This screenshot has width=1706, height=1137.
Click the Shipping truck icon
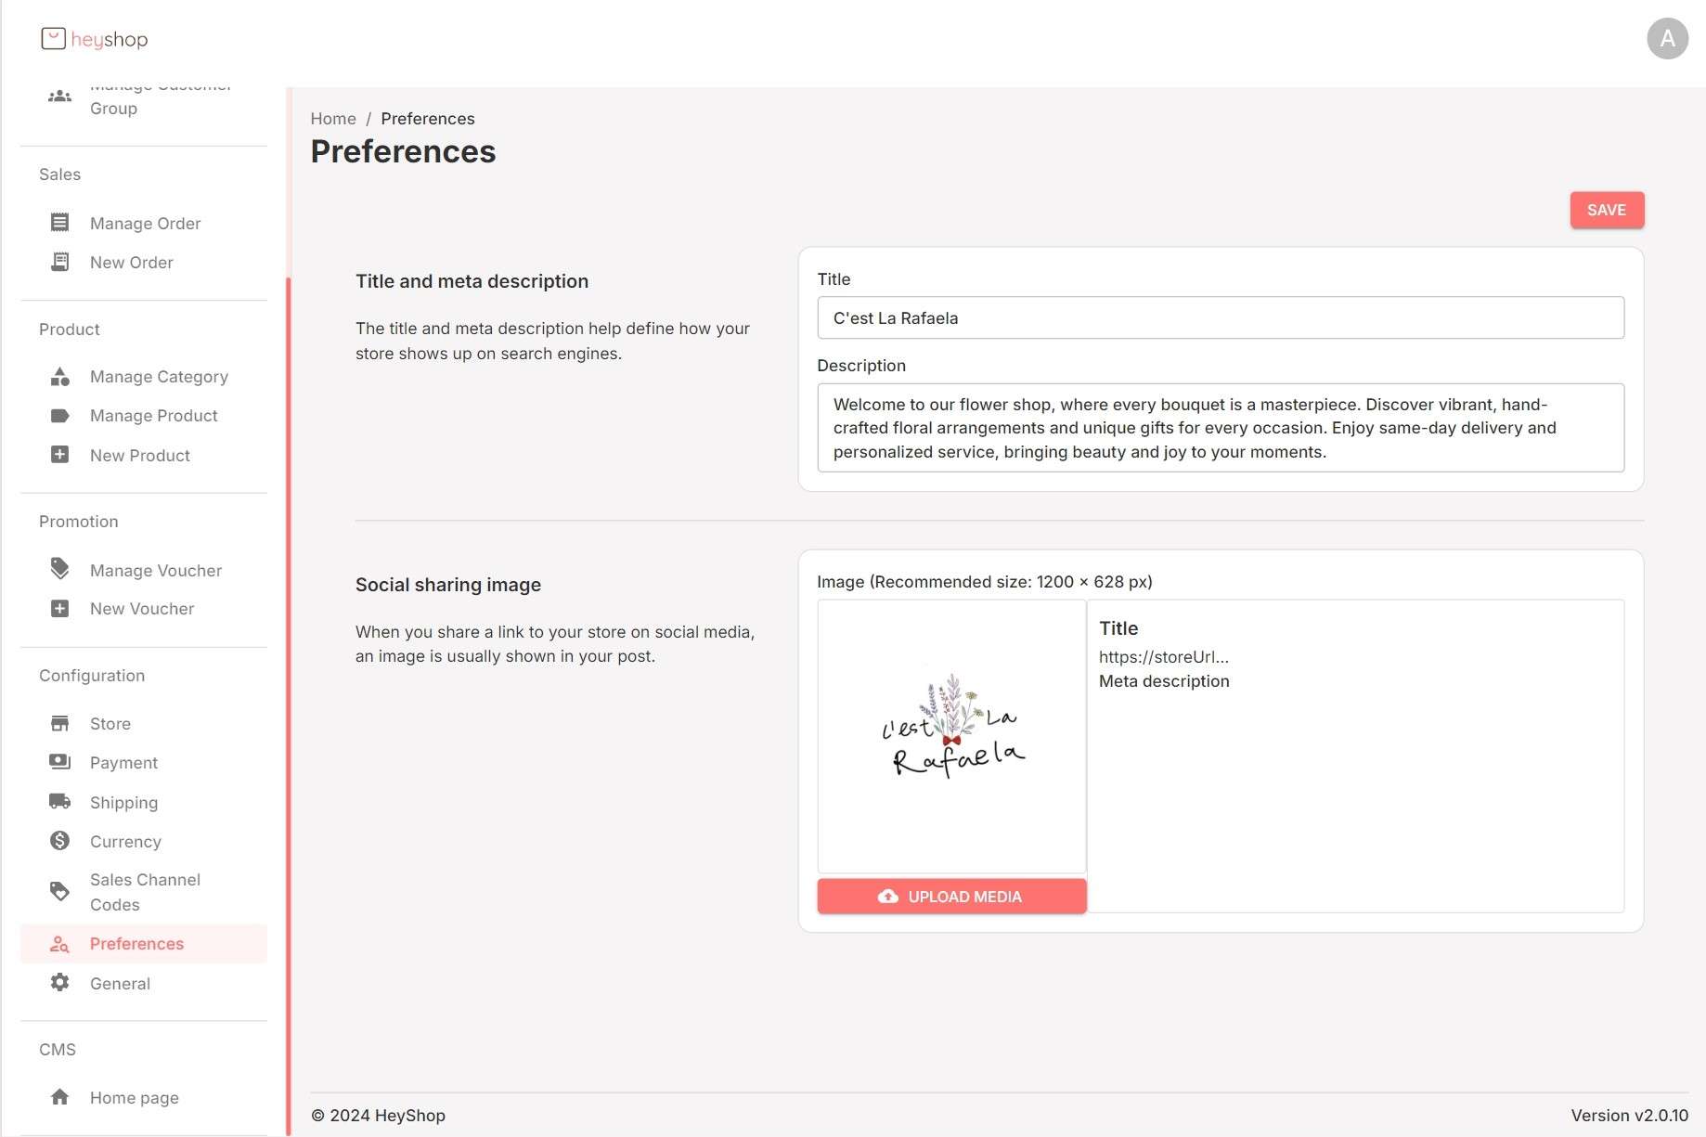click(59, 802)
